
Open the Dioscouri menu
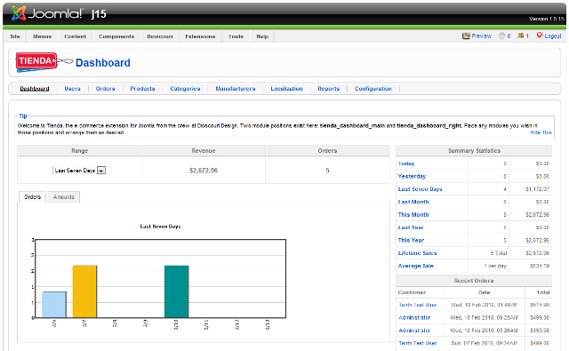[160, 36]
